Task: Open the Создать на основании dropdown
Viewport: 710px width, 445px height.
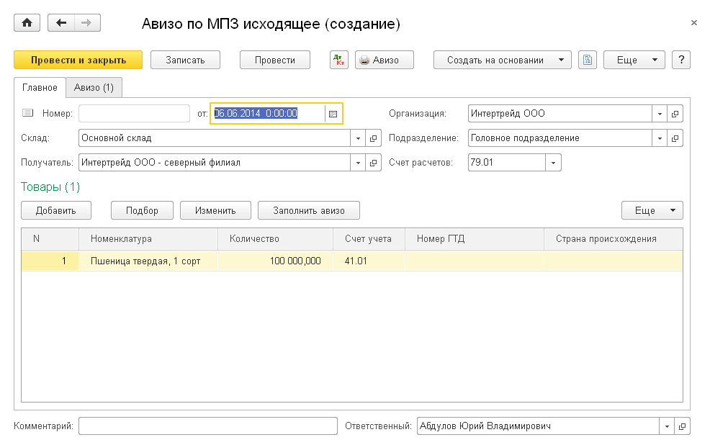Action: pyautogui.click(x=502, y=60)
